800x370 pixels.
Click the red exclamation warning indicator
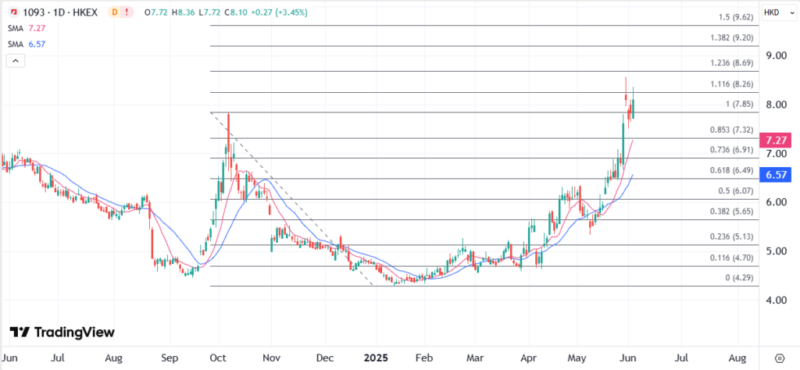[132, 12]
